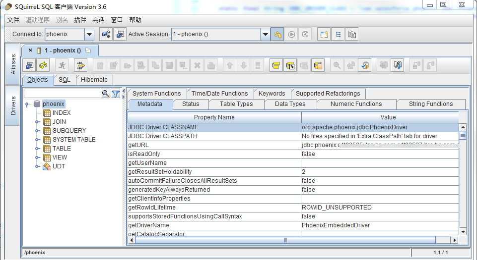Screen dimensions: 477x260
Task: Click the yellow arrow between black arrows icon
Action: click(80, 65)
